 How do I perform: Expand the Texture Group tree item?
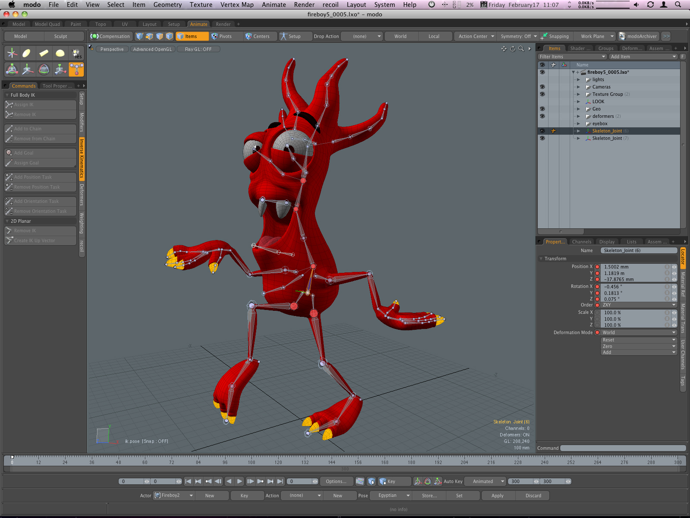579,94
